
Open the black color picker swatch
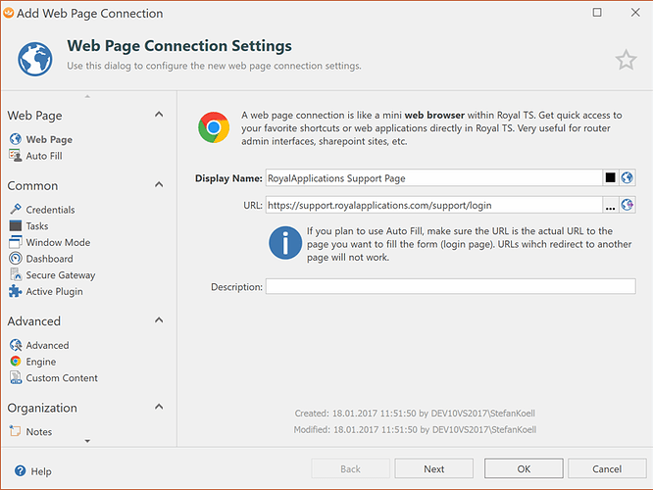point(610,177)
